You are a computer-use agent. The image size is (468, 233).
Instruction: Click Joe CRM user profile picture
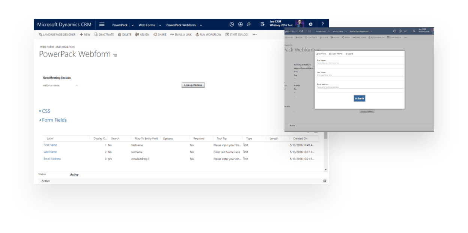[299, 24]
